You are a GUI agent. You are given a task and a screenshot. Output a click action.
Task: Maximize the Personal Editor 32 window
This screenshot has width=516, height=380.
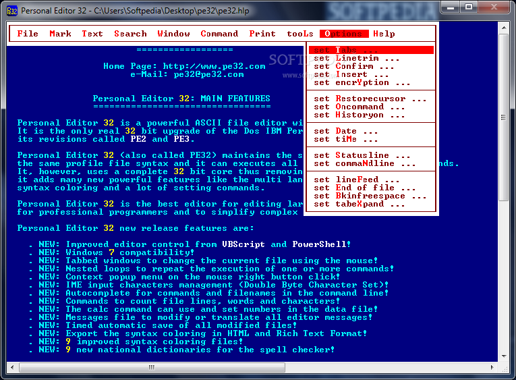pos(468,7)
